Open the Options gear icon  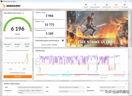125,5
